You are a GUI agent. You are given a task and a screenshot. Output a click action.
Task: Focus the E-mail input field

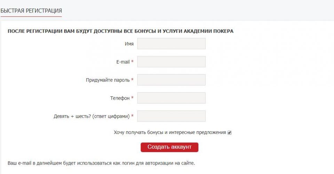pos(171,62)
